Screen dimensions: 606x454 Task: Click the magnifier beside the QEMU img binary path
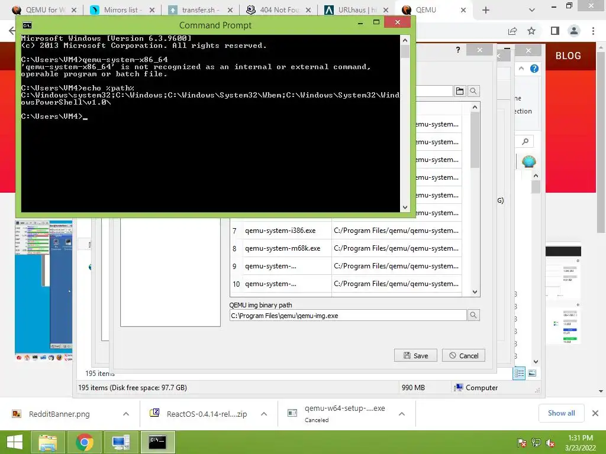coord(473,316)
